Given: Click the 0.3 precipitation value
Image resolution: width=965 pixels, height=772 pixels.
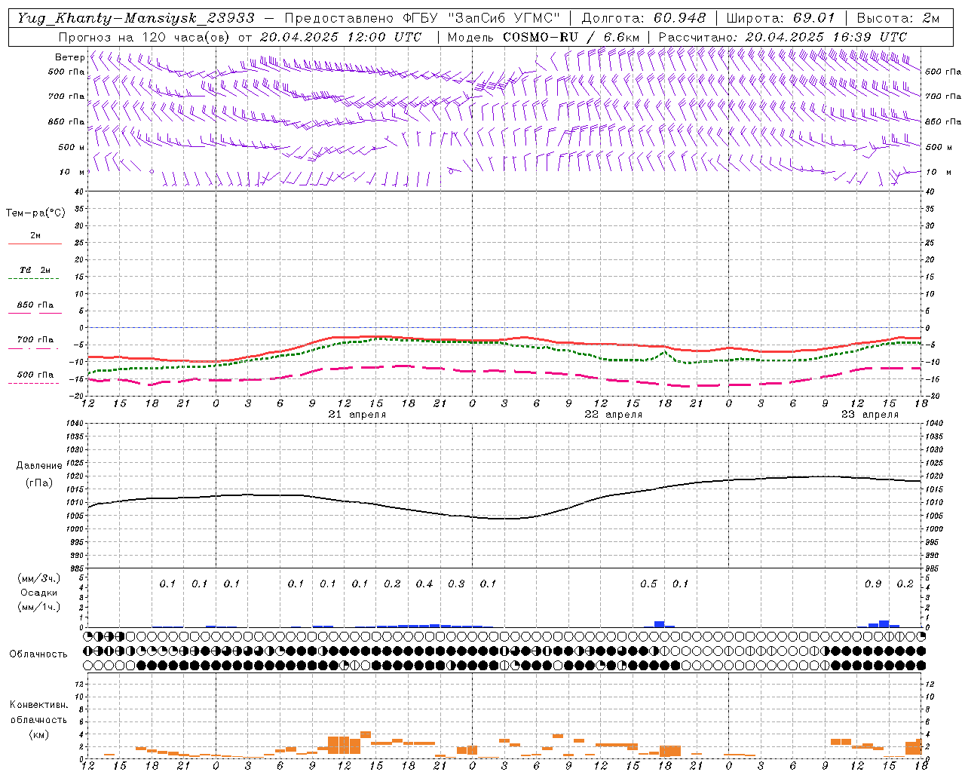Looking at the screenshot, I should point(456,584).
